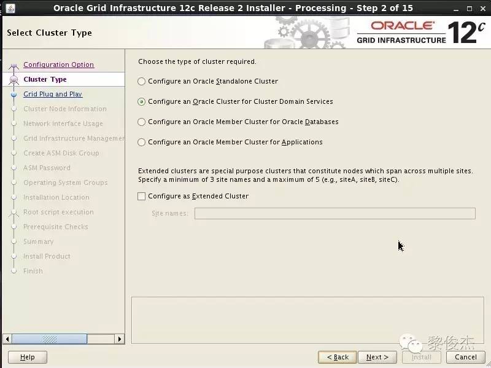
Task: Click the Root script execution step
Action: point(58,212)
